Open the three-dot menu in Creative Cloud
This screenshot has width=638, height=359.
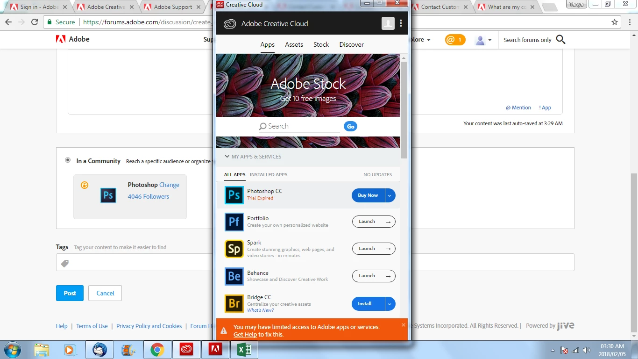click(401, 23)
